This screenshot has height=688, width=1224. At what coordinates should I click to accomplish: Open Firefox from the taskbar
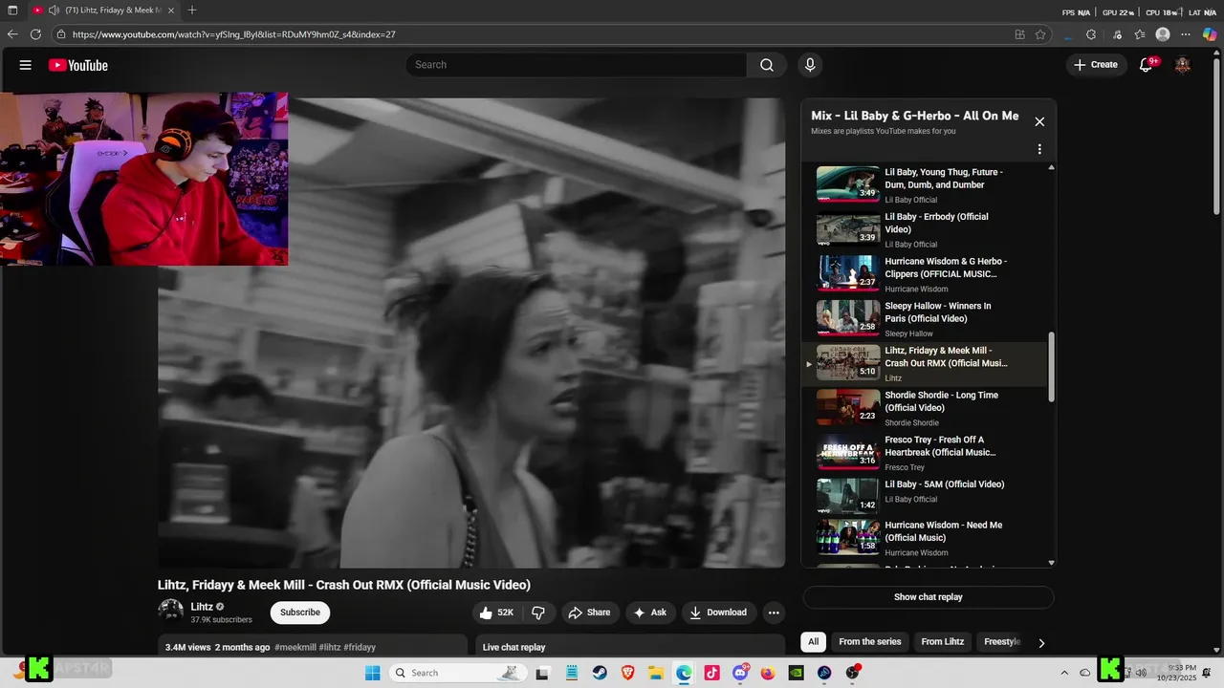(x=768, y=673)
